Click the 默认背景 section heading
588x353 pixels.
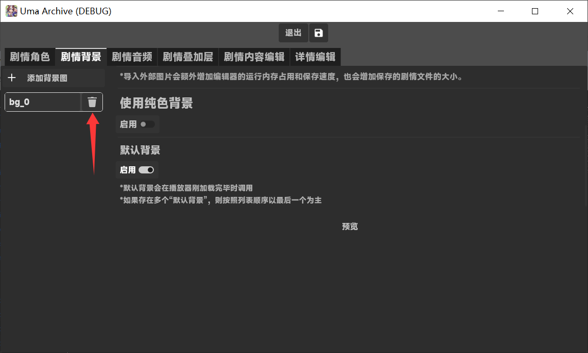point(140,150)
